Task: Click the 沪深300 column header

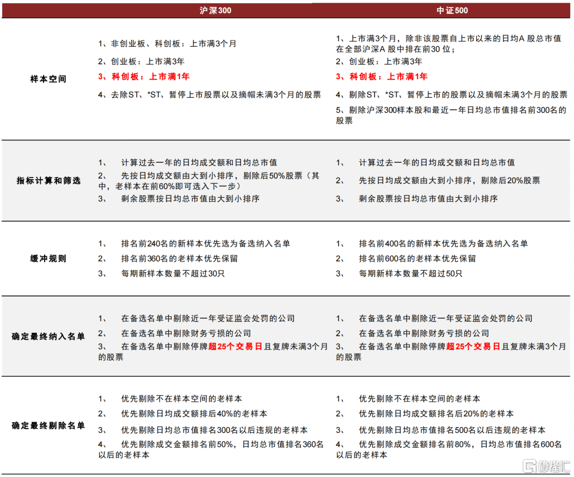Action: 215,10
